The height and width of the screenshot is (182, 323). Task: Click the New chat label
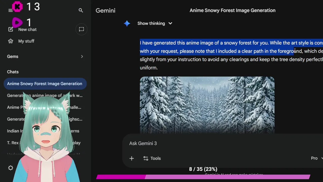pyautogui.click(x=27, y=30)
